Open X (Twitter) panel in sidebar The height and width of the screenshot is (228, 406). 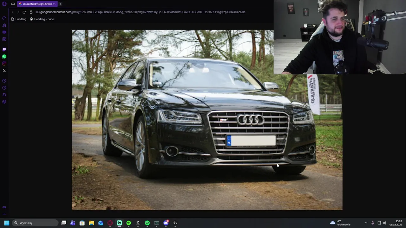pyautogui.click(x=4, y=70)
